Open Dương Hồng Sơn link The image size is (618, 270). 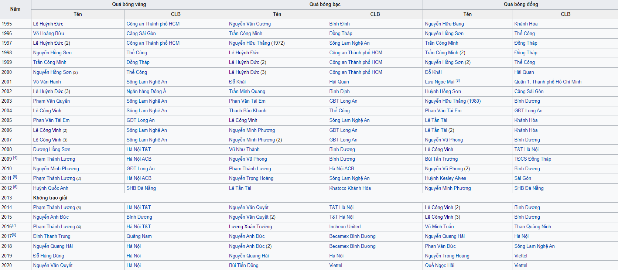click(52, 149)
